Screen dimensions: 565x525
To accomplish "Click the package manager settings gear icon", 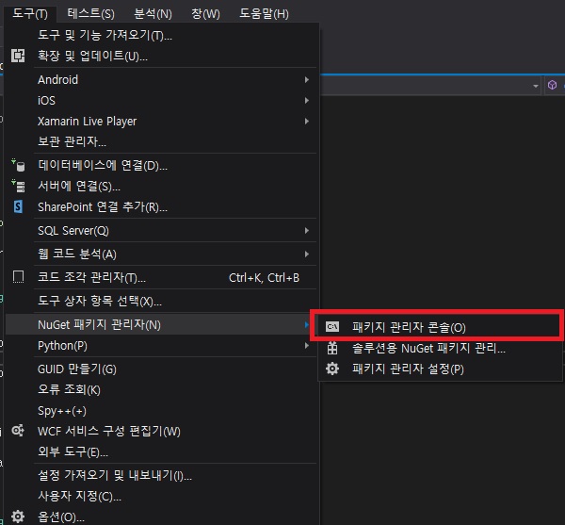I will click(331, 369).
